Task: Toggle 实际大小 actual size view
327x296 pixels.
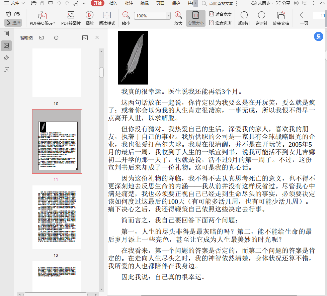Action: pos(195,18)
